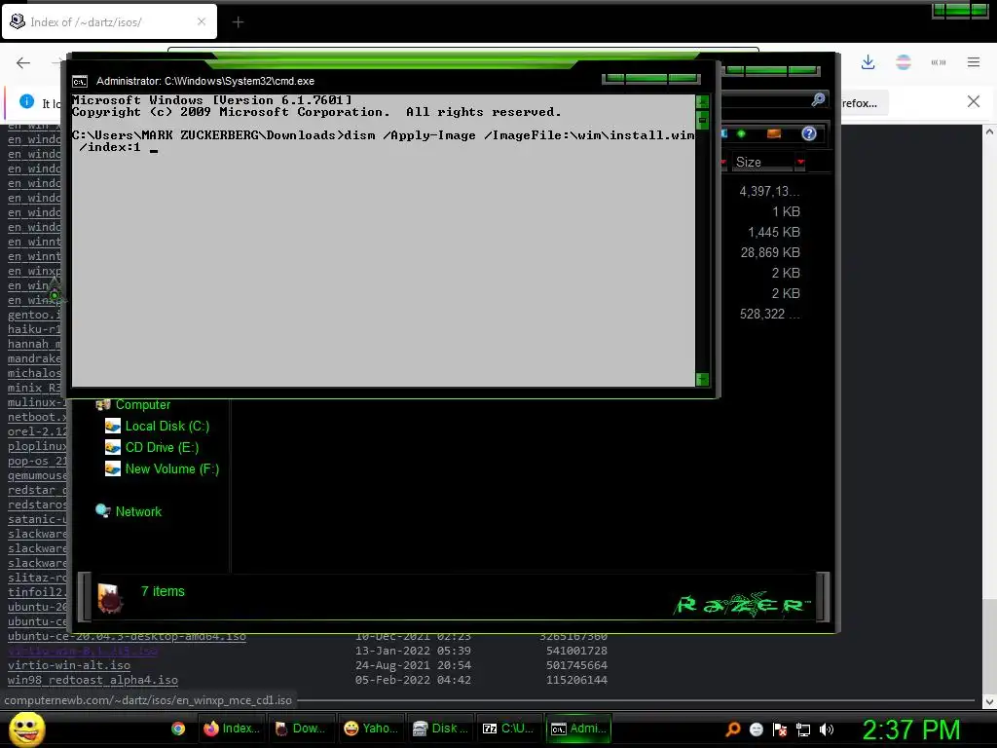This screenshot has width=997, height=748.
Task: Open the virtio-win-alt.iso link
Action: tap(69, 665)
